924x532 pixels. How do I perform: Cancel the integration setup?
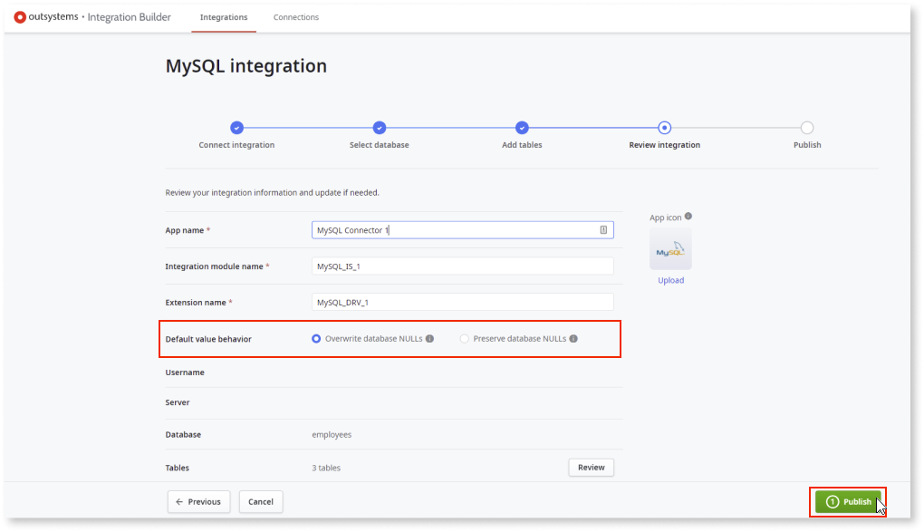260,501
